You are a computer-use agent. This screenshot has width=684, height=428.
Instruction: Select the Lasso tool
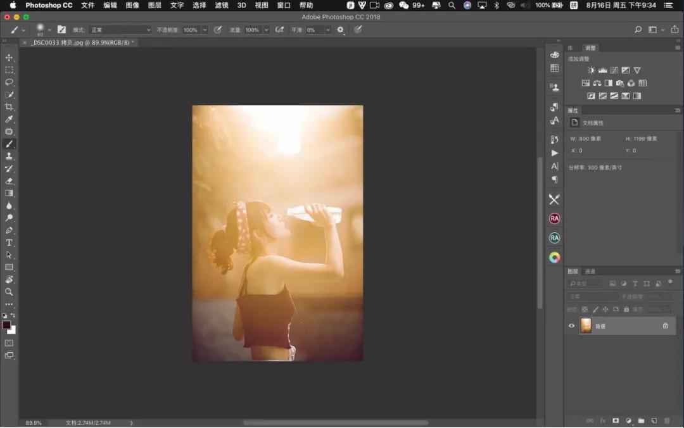point(9,82)
